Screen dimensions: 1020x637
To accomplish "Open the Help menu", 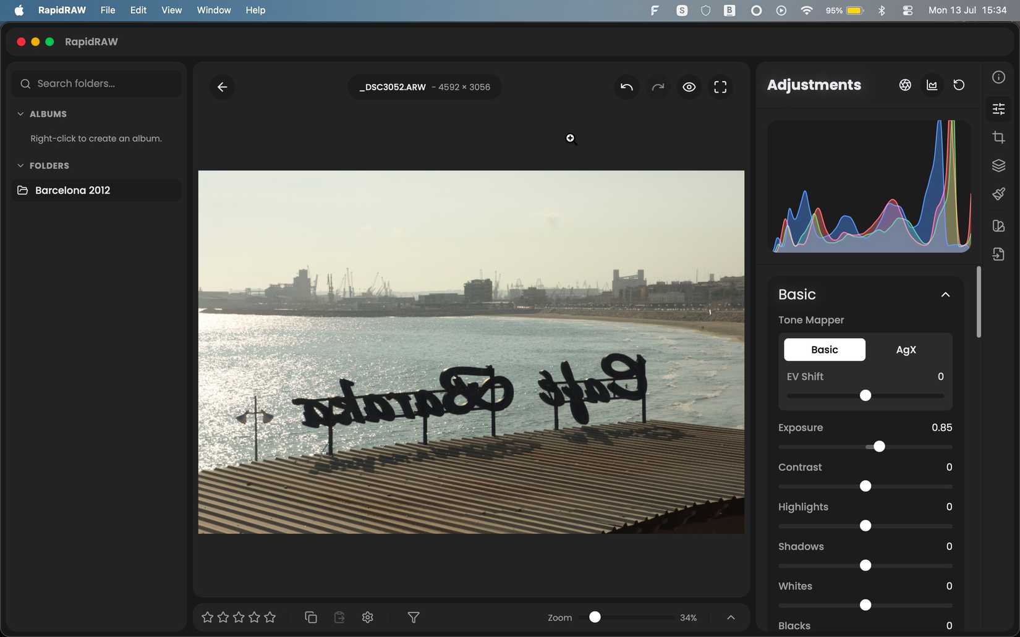I will (255, 10).
